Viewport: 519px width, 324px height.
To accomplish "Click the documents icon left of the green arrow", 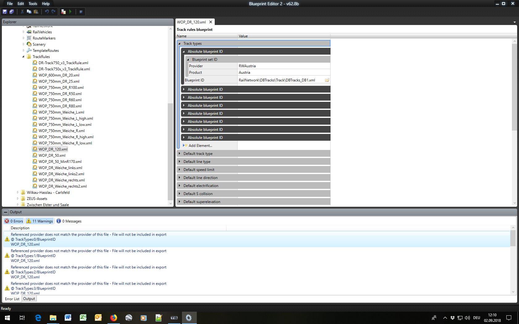I will [x=63, y=12].
